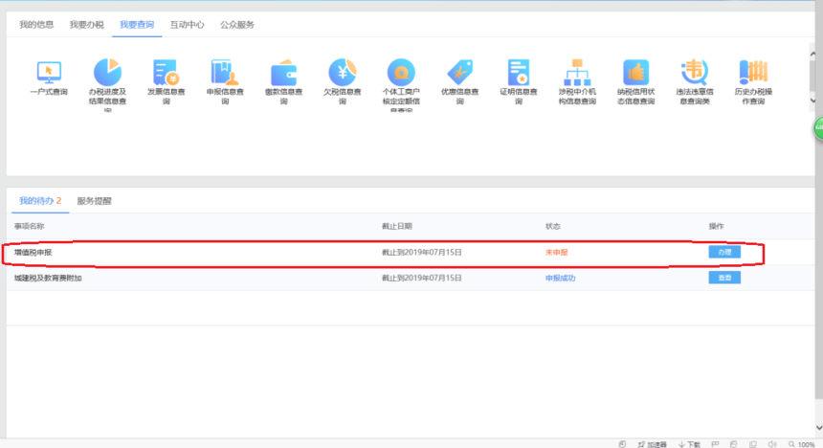Click 办理 button for 增值税申报

(724, 252)
